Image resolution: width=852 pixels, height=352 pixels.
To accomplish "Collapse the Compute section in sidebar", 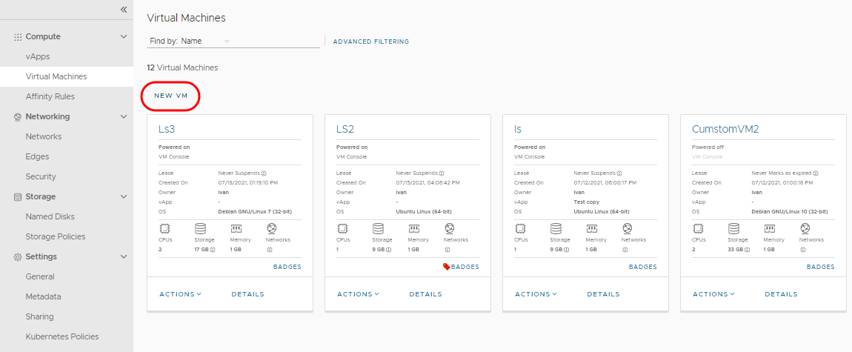I will click(124, 36).
